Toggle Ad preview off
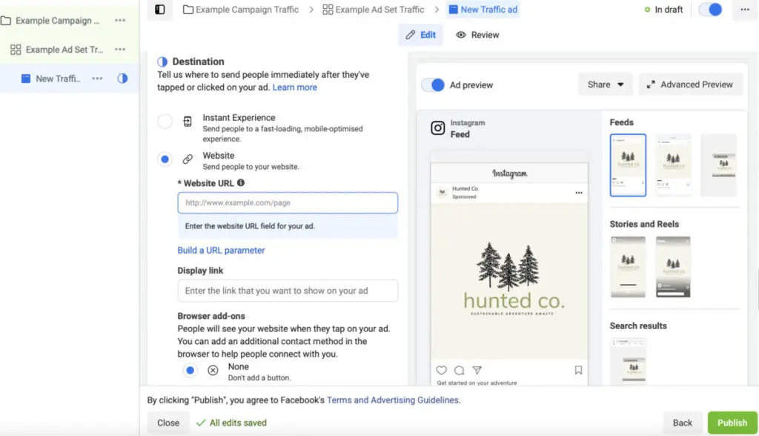This screenshot has width=759, height=436. 432,85
